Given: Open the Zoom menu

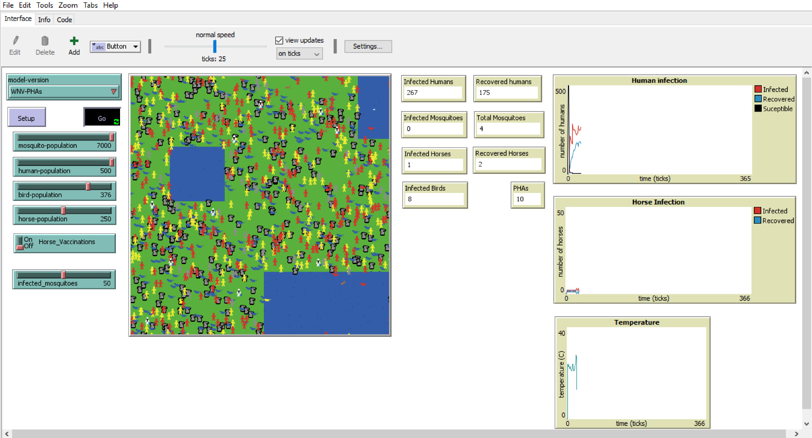Looking at the screenshot, I should point(68,5).
